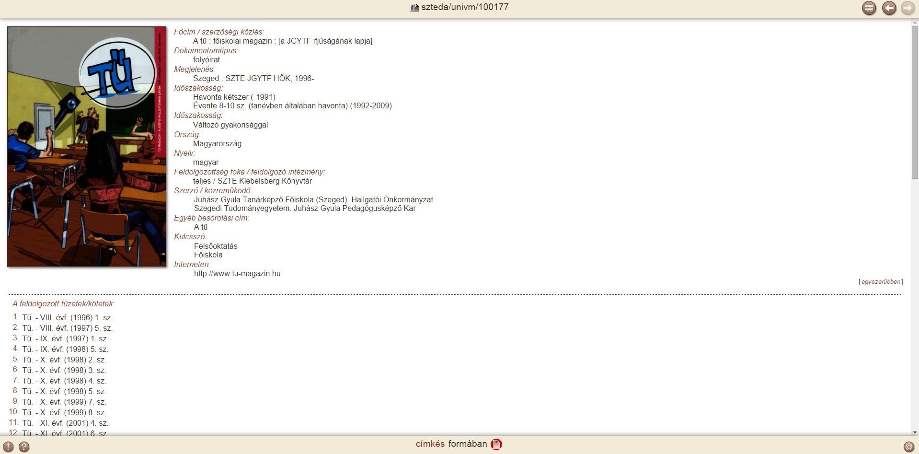Image resolution: width=919 pixels, height=454 pixels.
Task: Click the egyszerűbben simpler view link
Action: (881, 282)
